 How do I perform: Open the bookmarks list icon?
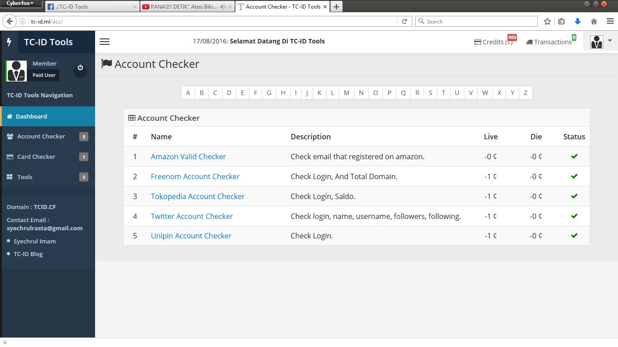[562, 21]
